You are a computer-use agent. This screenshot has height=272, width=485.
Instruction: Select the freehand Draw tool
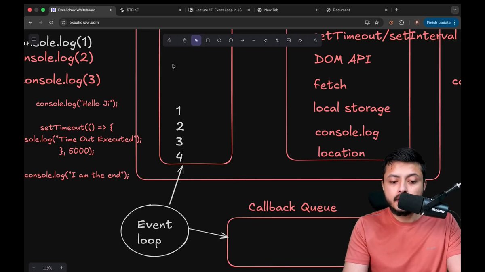pyautogui.click(x=265, y=40)
